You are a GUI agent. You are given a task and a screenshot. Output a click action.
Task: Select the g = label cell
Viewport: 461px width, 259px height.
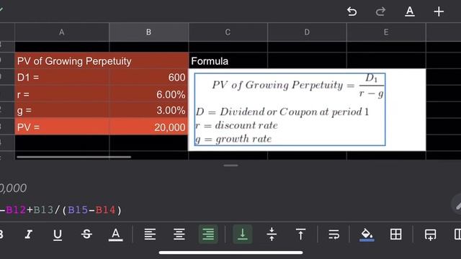(x=62, y=110)
